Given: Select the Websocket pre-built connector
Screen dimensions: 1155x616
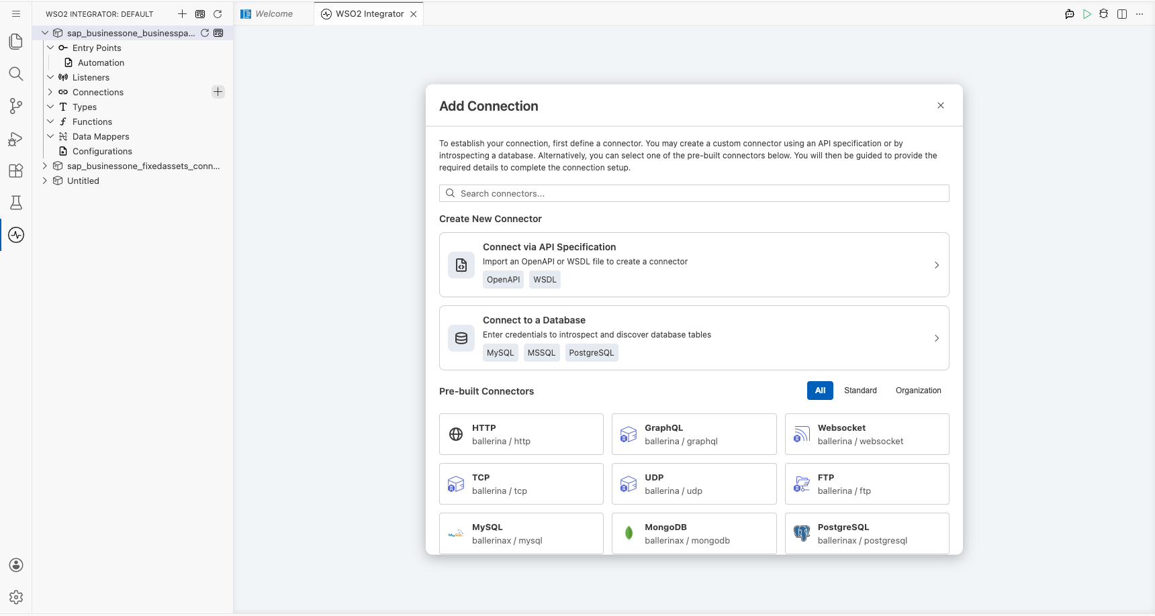Looking at the screenshot, I should [x=867, y=434].
